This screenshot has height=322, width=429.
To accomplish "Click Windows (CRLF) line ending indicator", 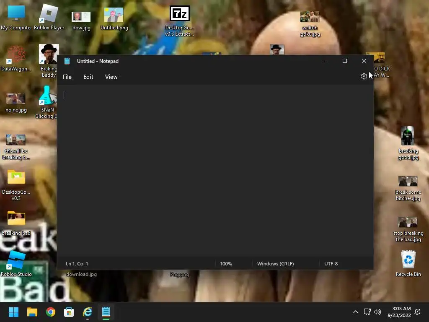I will 275,264.
